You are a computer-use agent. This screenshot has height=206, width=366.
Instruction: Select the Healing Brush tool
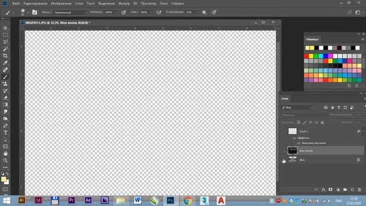5,70
